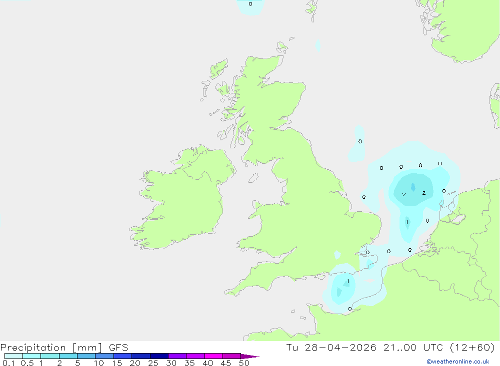Viewport: 500px width, 366px height.
Task: Select the 20–25 mm dark blue legend box
Action: click(141, 356)
